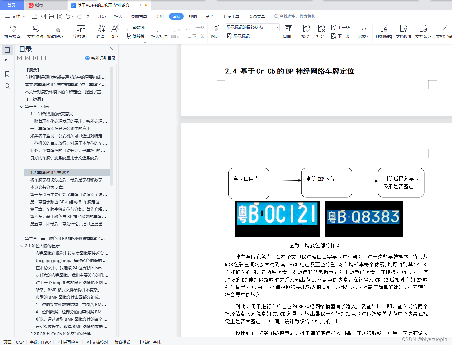
Task: Click the 兼容模式 status bar entry
Action: [122, 342]
